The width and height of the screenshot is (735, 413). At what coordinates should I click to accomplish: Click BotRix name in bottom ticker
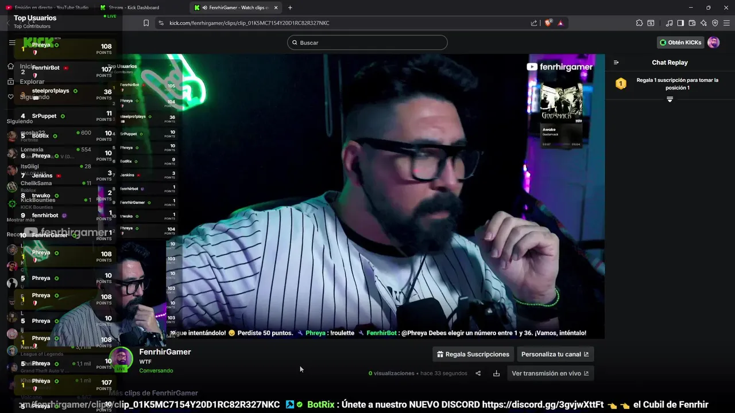coord(320,404)
